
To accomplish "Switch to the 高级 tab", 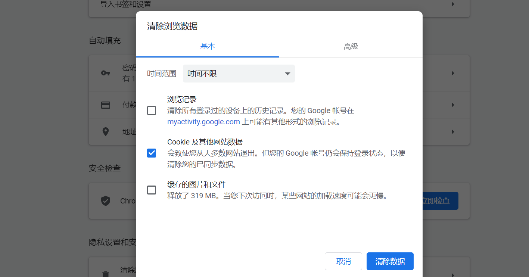I will pos(351,46).
